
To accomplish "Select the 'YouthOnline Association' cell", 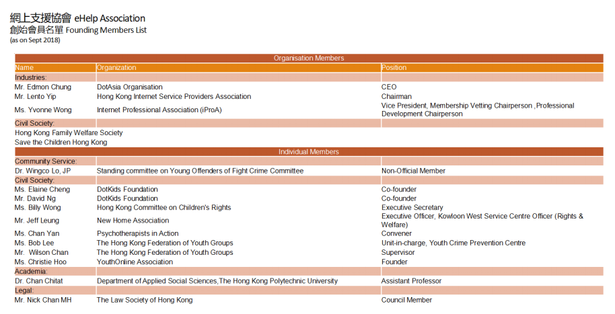I will pyautogui.click(x=135, y=262).
